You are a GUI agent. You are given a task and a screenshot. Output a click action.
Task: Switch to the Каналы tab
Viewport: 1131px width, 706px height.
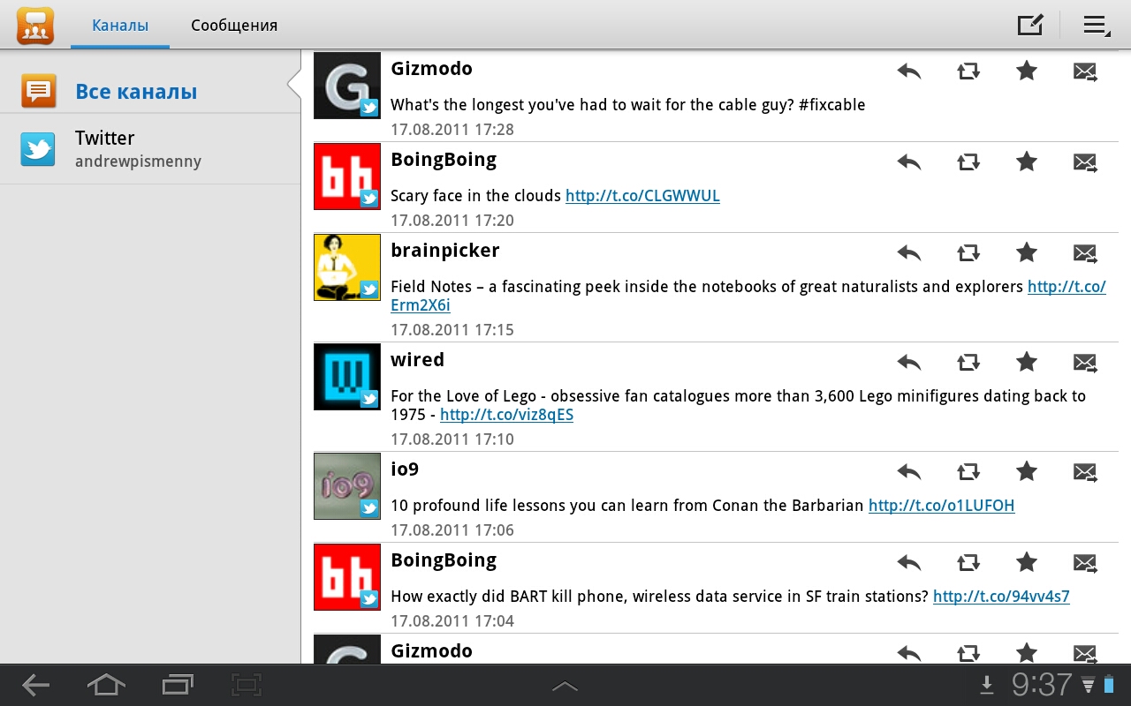coord(120,26)
